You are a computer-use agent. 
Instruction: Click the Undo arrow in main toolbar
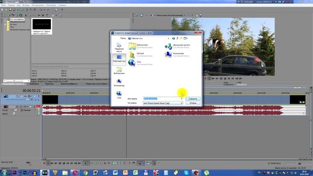(41, 10)
